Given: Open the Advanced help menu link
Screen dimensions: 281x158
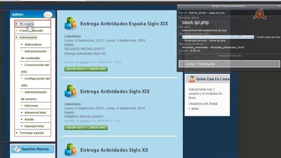Looking at the screenshot, I should [35, 112].
